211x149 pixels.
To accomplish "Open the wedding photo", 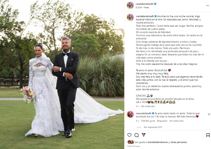I will (62, 74).
